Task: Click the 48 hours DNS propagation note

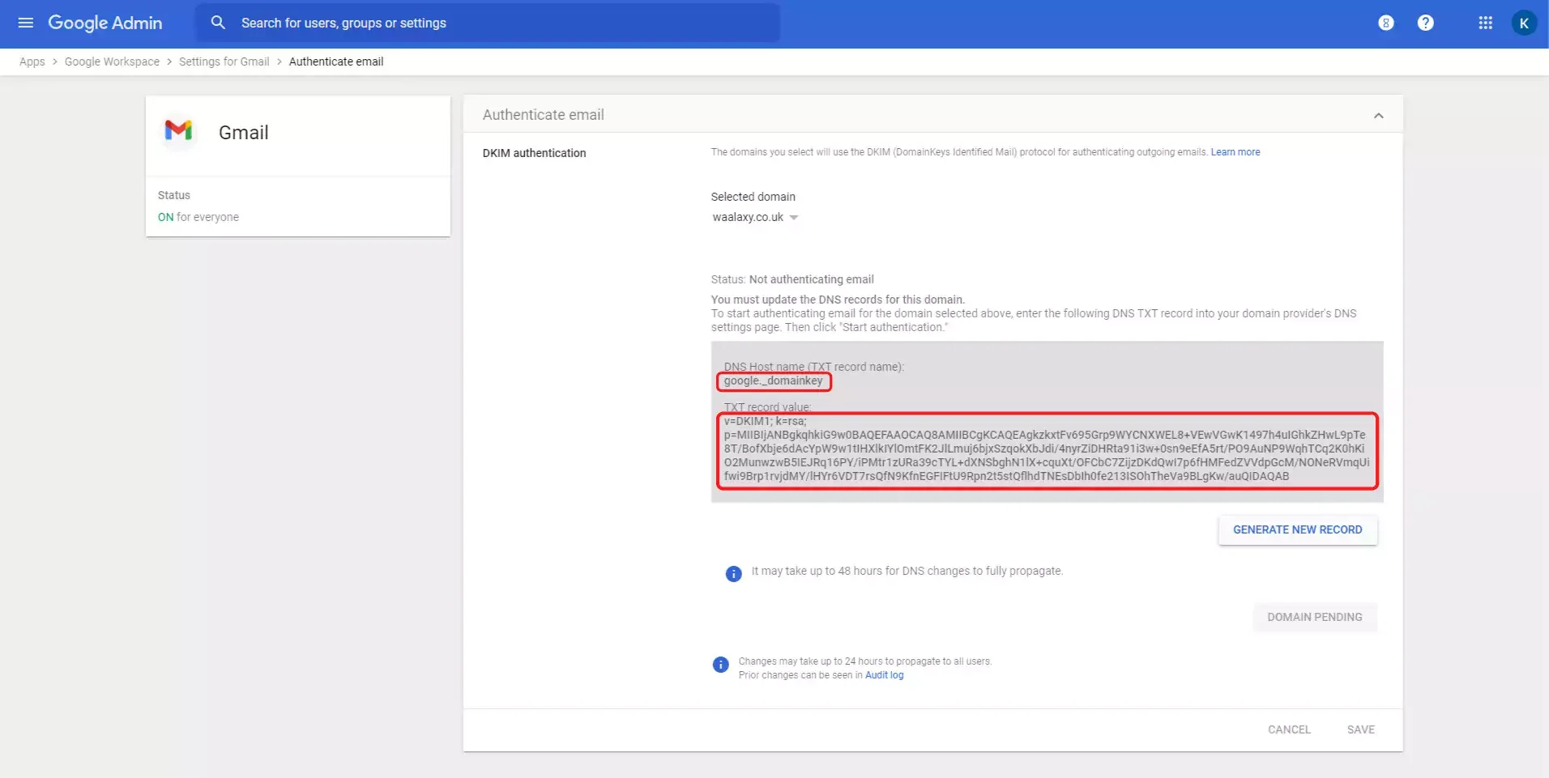Action: pyautogui.click(x=907, y=571)
